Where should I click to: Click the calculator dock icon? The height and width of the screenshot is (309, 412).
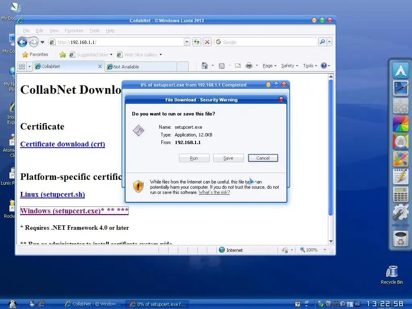pyautogui.click(x=400, y=194)
